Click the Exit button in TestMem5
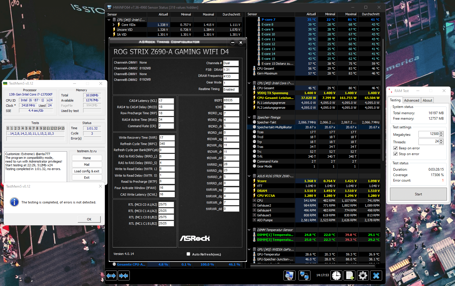Screen dimensions: 455x286 pos(87,178)
